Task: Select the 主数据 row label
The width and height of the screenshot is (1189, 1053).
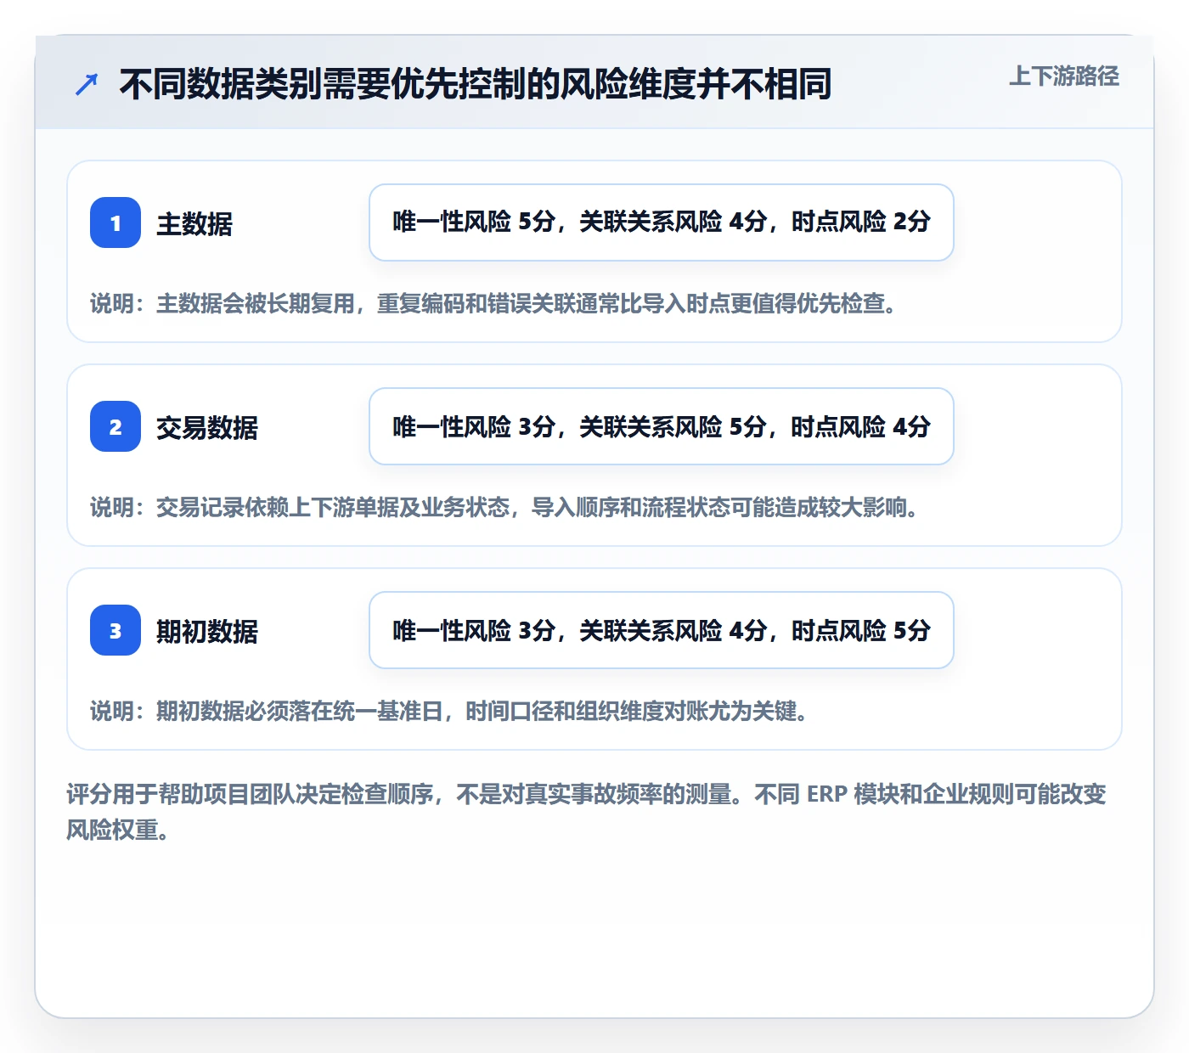Action: point(194,224)
